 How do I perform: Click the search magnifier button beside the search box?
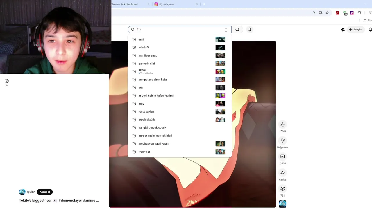tap(237, 29)
